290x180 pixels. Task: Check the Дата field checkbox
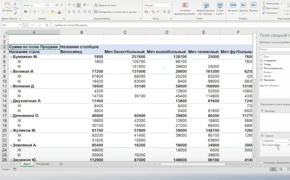pyautogui.click(x=261, y=56)
